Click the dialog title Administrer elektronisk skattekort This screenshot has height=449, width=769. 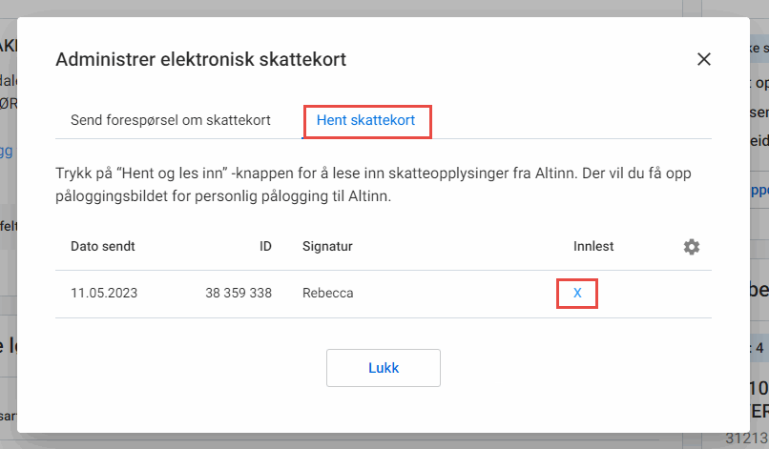click(200, 59)
